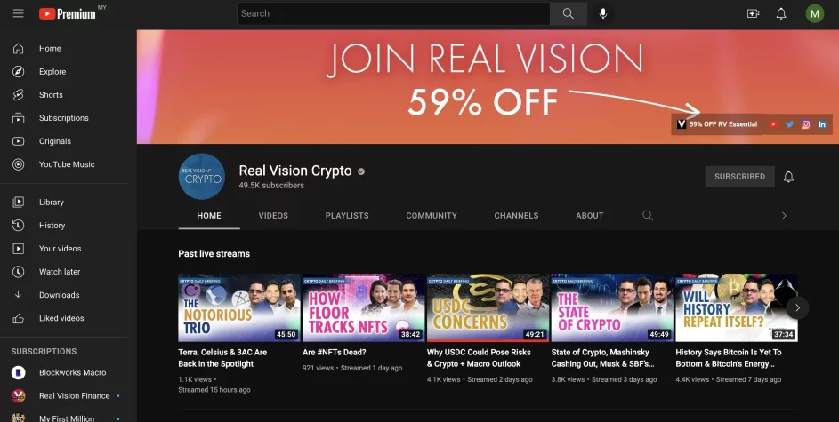Click the voice search microphone icon
Image resolution: width=839 pixels, height=422 pixels.
point(603,13)
